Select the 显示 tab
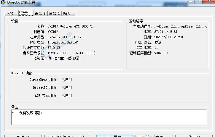Screen dimensions: 215x137 coord(26,13)
